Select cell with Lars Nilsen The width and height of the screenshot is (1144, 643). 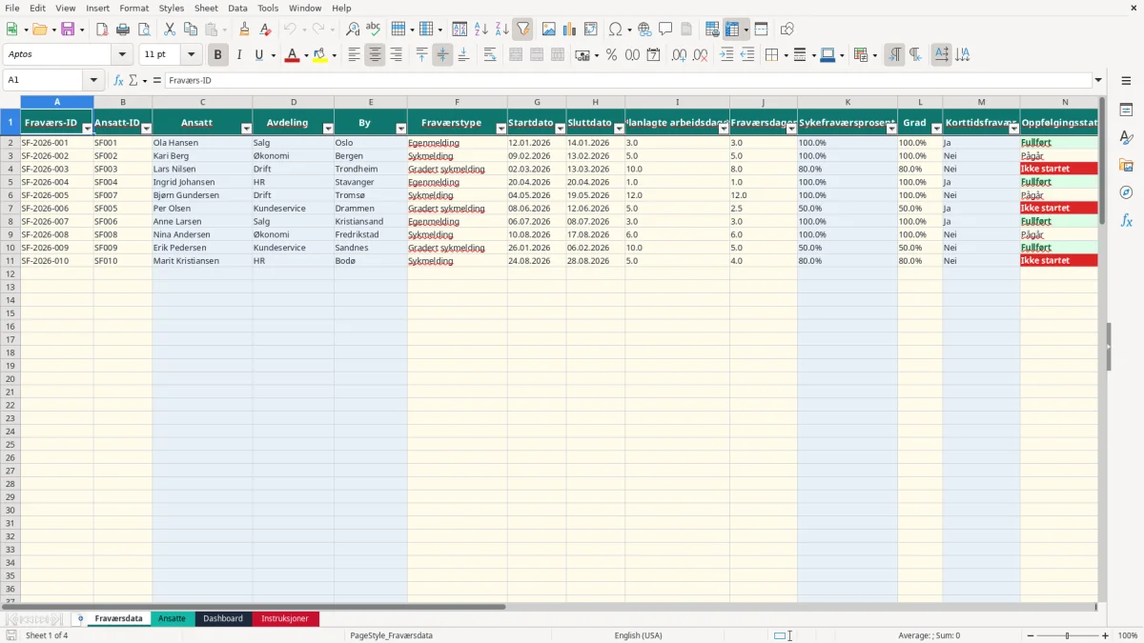click(202, 169)
